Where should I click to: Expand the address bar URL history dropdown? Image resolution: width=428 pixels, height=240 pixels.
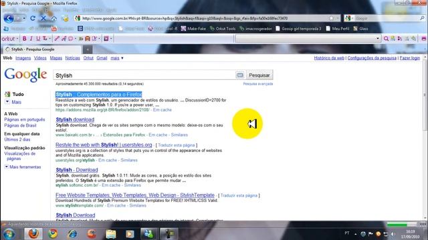338,18
